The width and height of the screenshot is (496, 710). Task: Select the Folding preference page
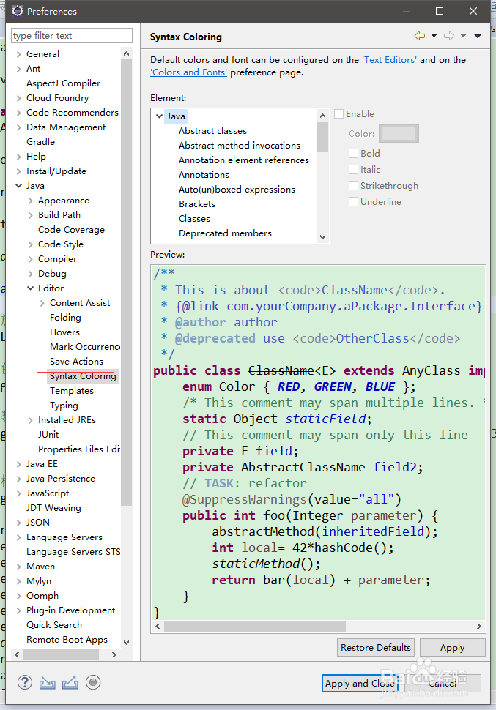65,318
